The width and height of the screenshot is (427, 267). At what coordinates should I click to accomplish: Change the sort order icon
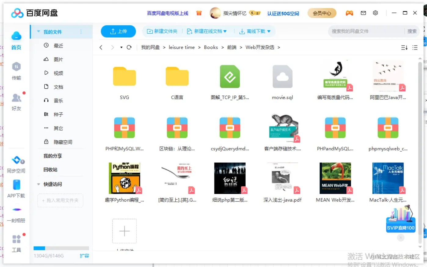coord(404,48)
